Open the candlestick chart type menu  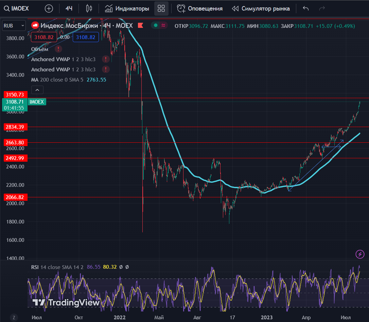tap(89, 9)
